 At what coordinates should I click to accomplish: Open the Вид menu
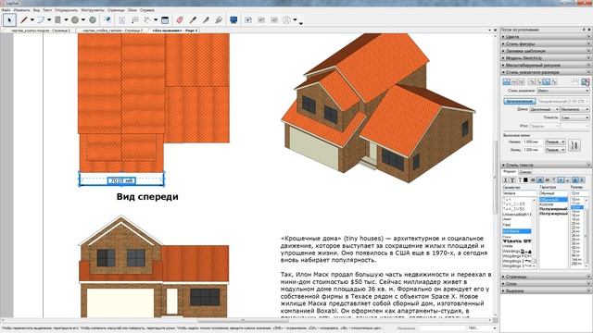pos(36,10)
